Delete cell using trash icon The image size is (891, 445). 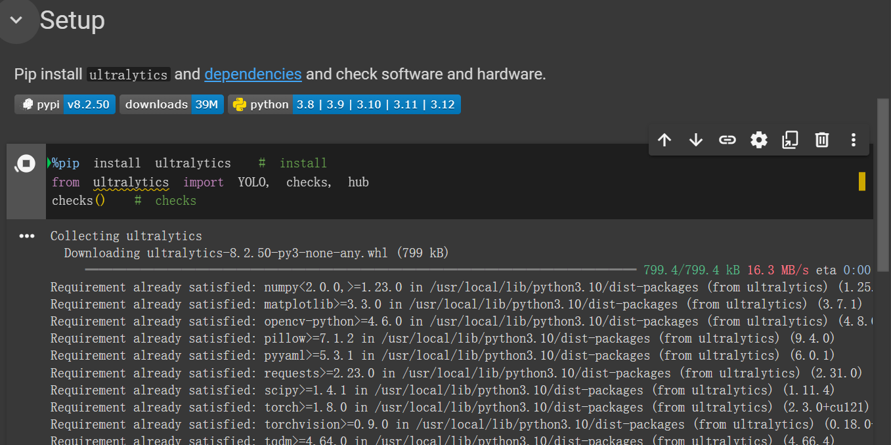click(x=821, y=140)
